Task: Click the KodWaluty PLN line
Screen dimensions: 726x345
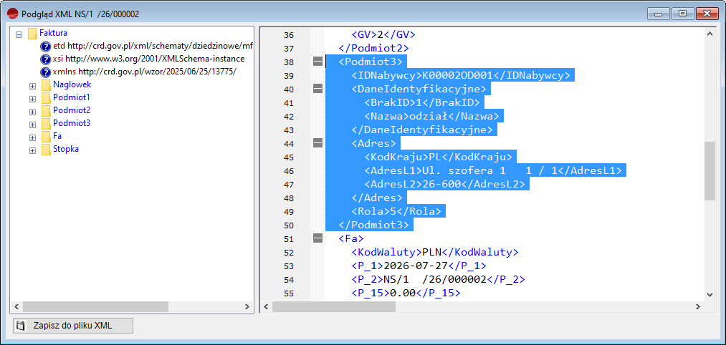Action: (434, 253)
